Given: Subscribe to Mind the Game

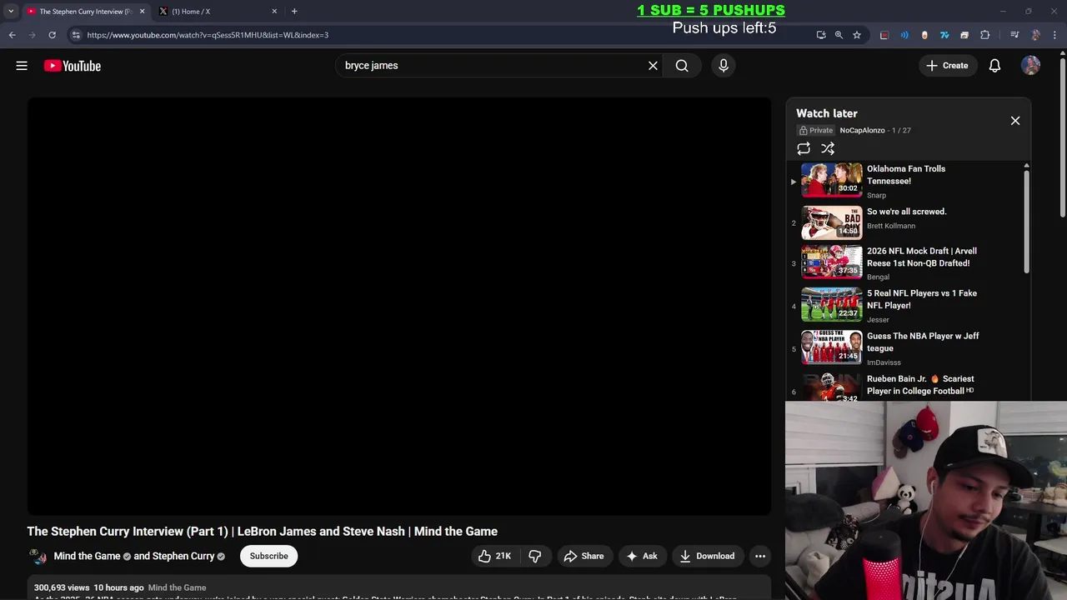Looking at the screenshot, I should (x=268, y=556).
